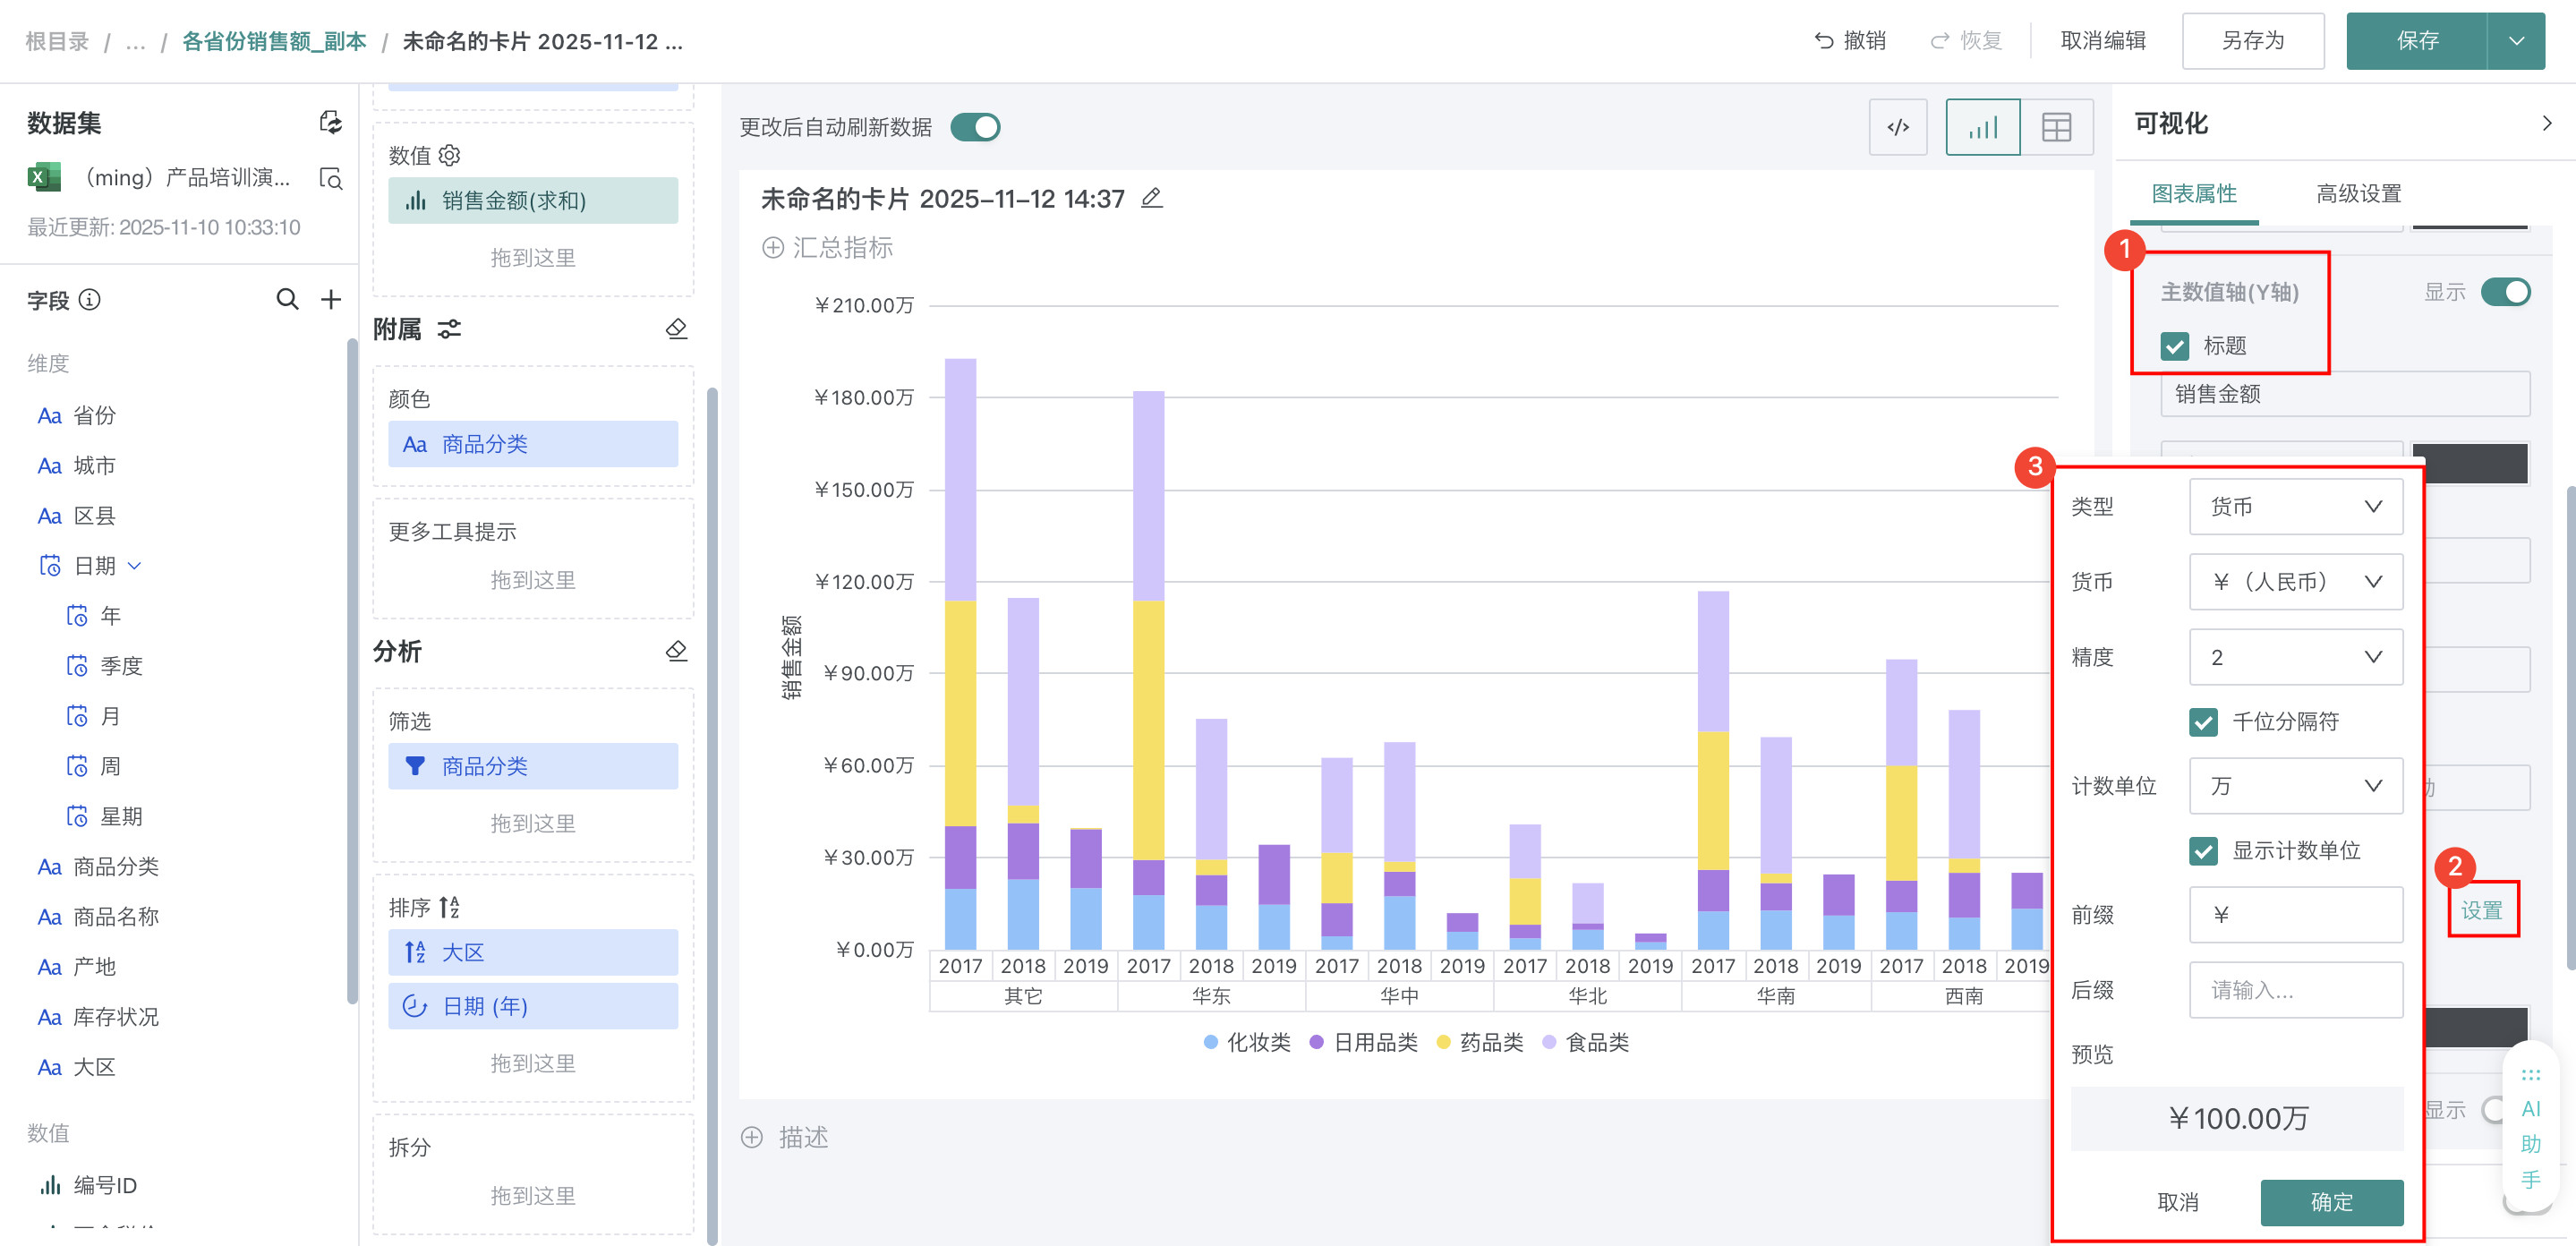Toggle 更改后自动刷新数据 switch

pos(975,127)
